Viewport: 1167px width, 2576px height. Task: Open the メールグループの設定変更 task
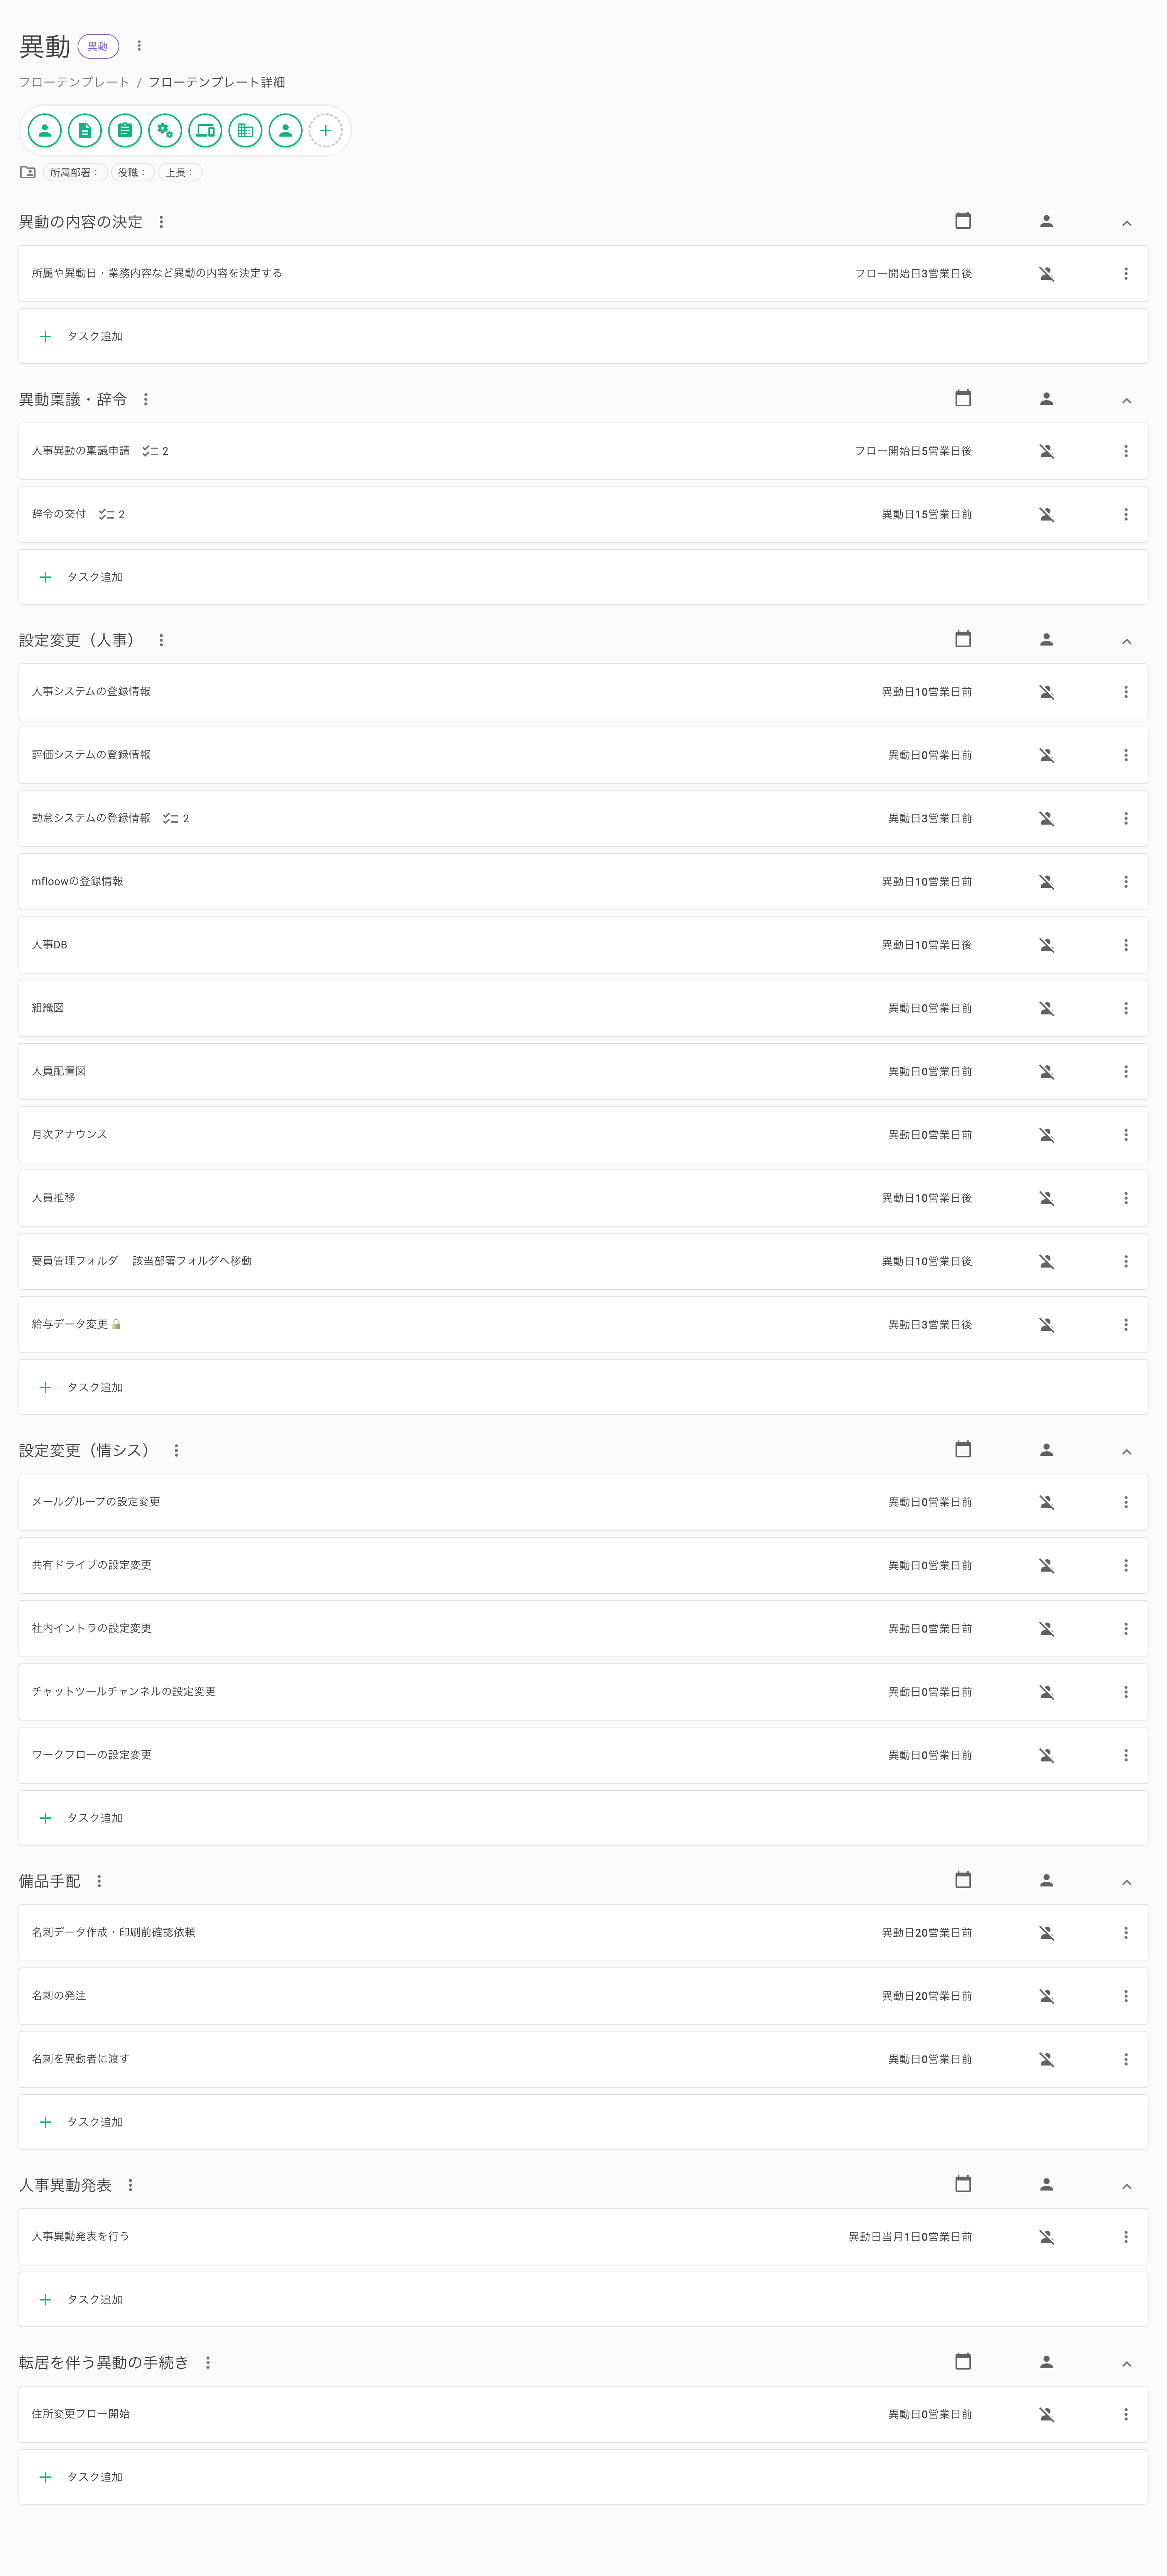click(583, 1502)
